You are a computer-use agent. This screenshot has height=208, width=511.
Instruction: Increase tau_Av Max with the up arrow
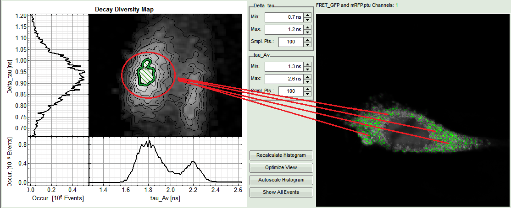[307, 77]
